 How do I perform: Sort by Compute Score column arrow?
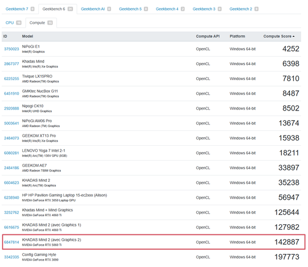[294, 36]
